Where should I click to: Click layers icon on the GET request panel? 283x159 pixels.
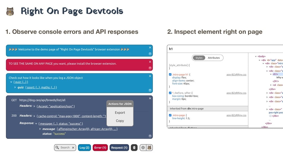point(150,136)
